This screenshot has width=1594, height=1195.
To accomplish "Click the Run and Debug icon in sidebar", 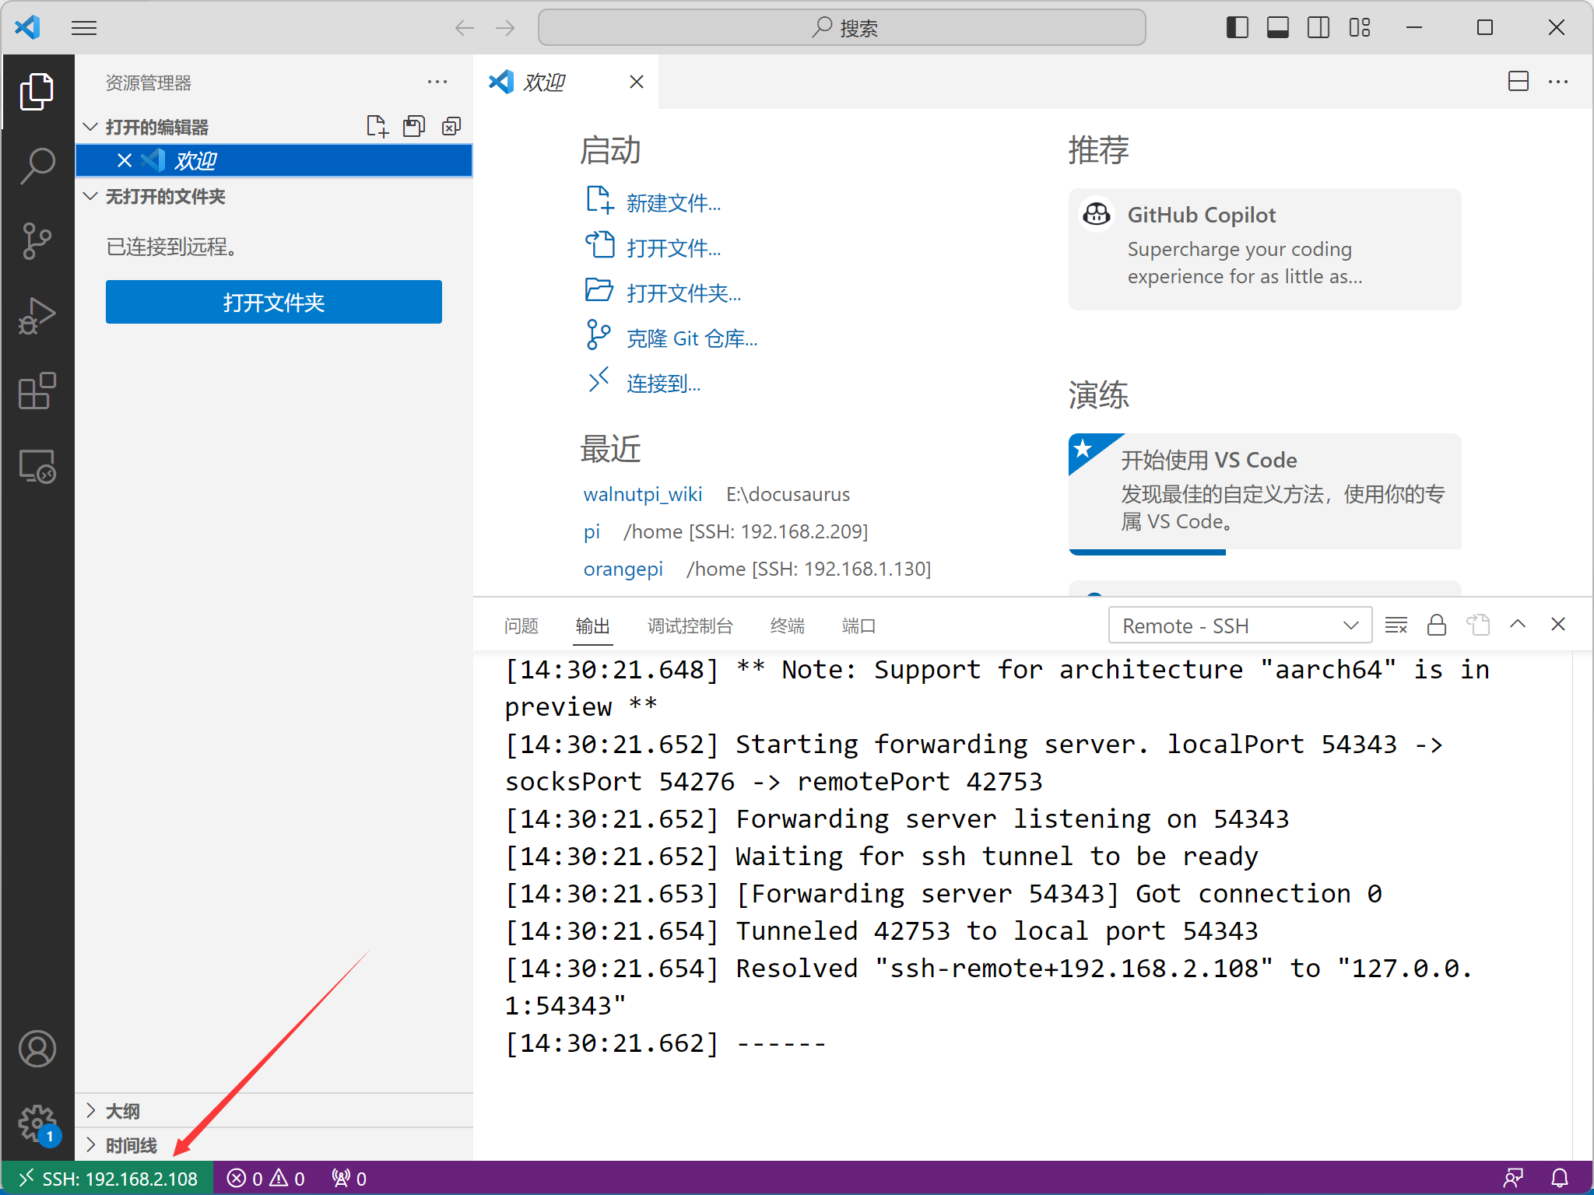I will (x=37, y=311).
